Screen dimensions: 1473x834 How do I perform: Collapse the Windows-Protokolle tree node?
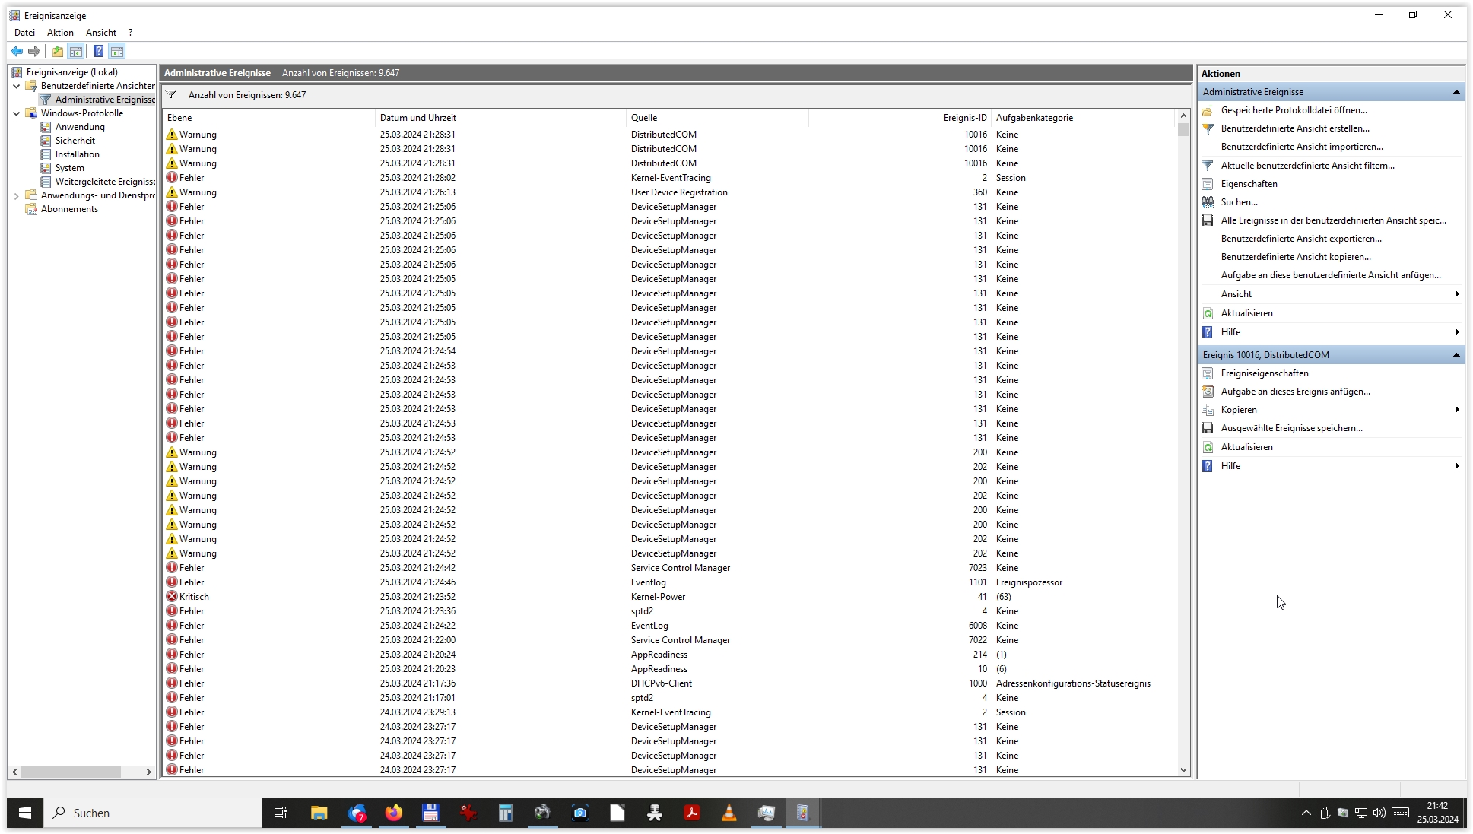17,113
